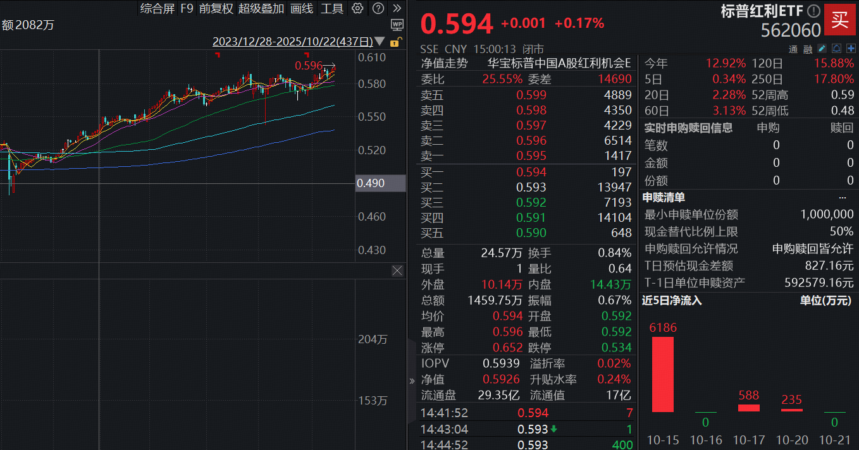Open the 工具 menu
The image size is (859, 450).
tap(332, 8)
